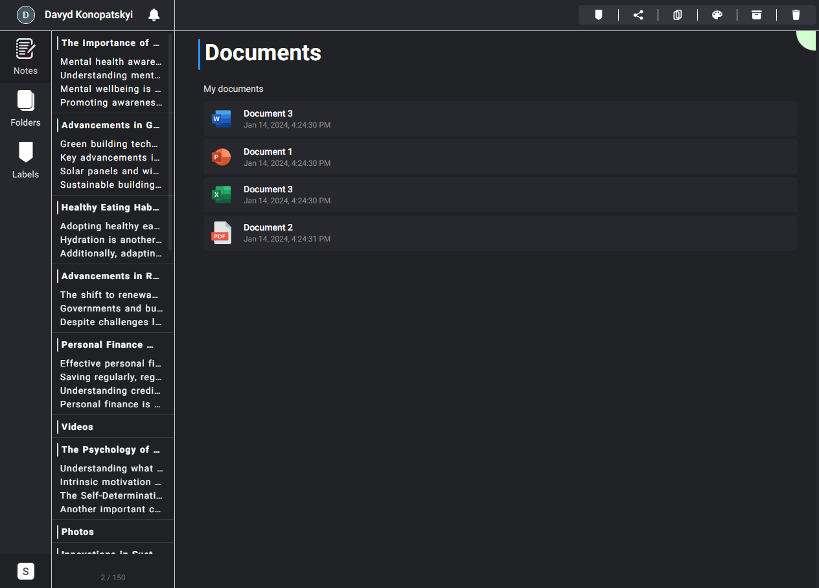Click the copy note icon in toolbar
Viewport: 819px width, 588px height.
pyautogui.click(x=678, y=15)
